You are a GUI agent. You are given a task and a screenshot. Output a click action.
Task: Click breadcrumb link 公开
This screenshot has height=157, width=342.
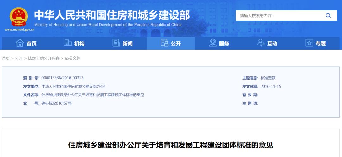[19, 58]
